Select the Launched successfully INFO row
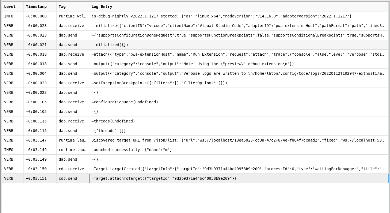The image size is (390, 213). pyautogui.click(x=191, y=150)
